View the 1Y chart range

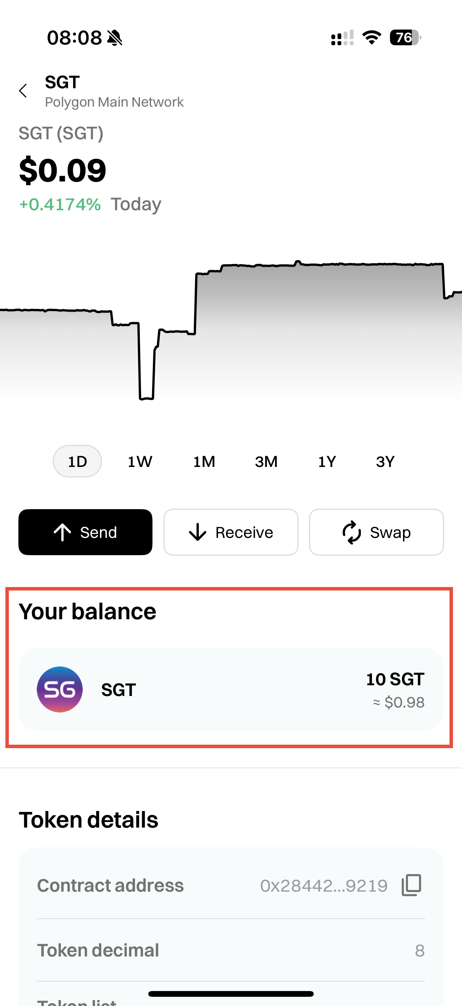coord(327,461)
